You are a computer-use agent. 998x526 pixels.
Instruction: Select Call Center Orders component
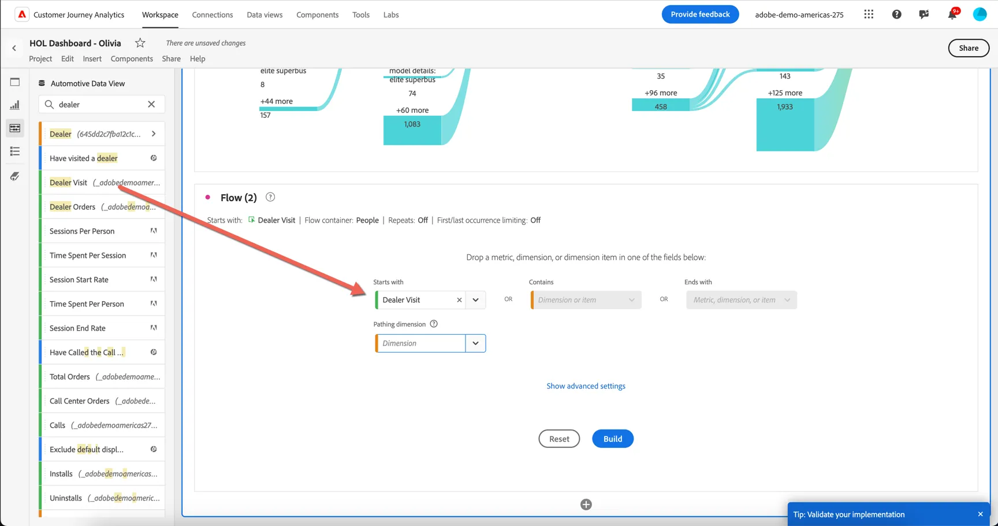(x=102, y=401)
